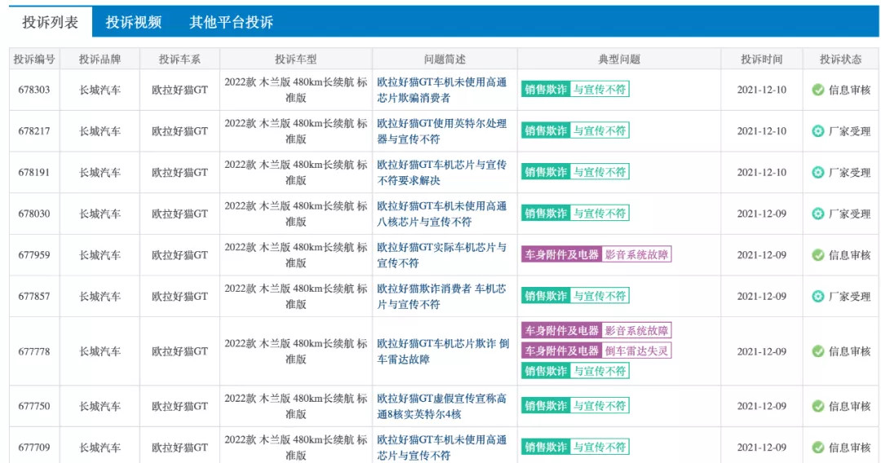Click 与宣传不符 tag in row 678217
Viewport: 881px width, 463px height.
(x=600, y=130)
